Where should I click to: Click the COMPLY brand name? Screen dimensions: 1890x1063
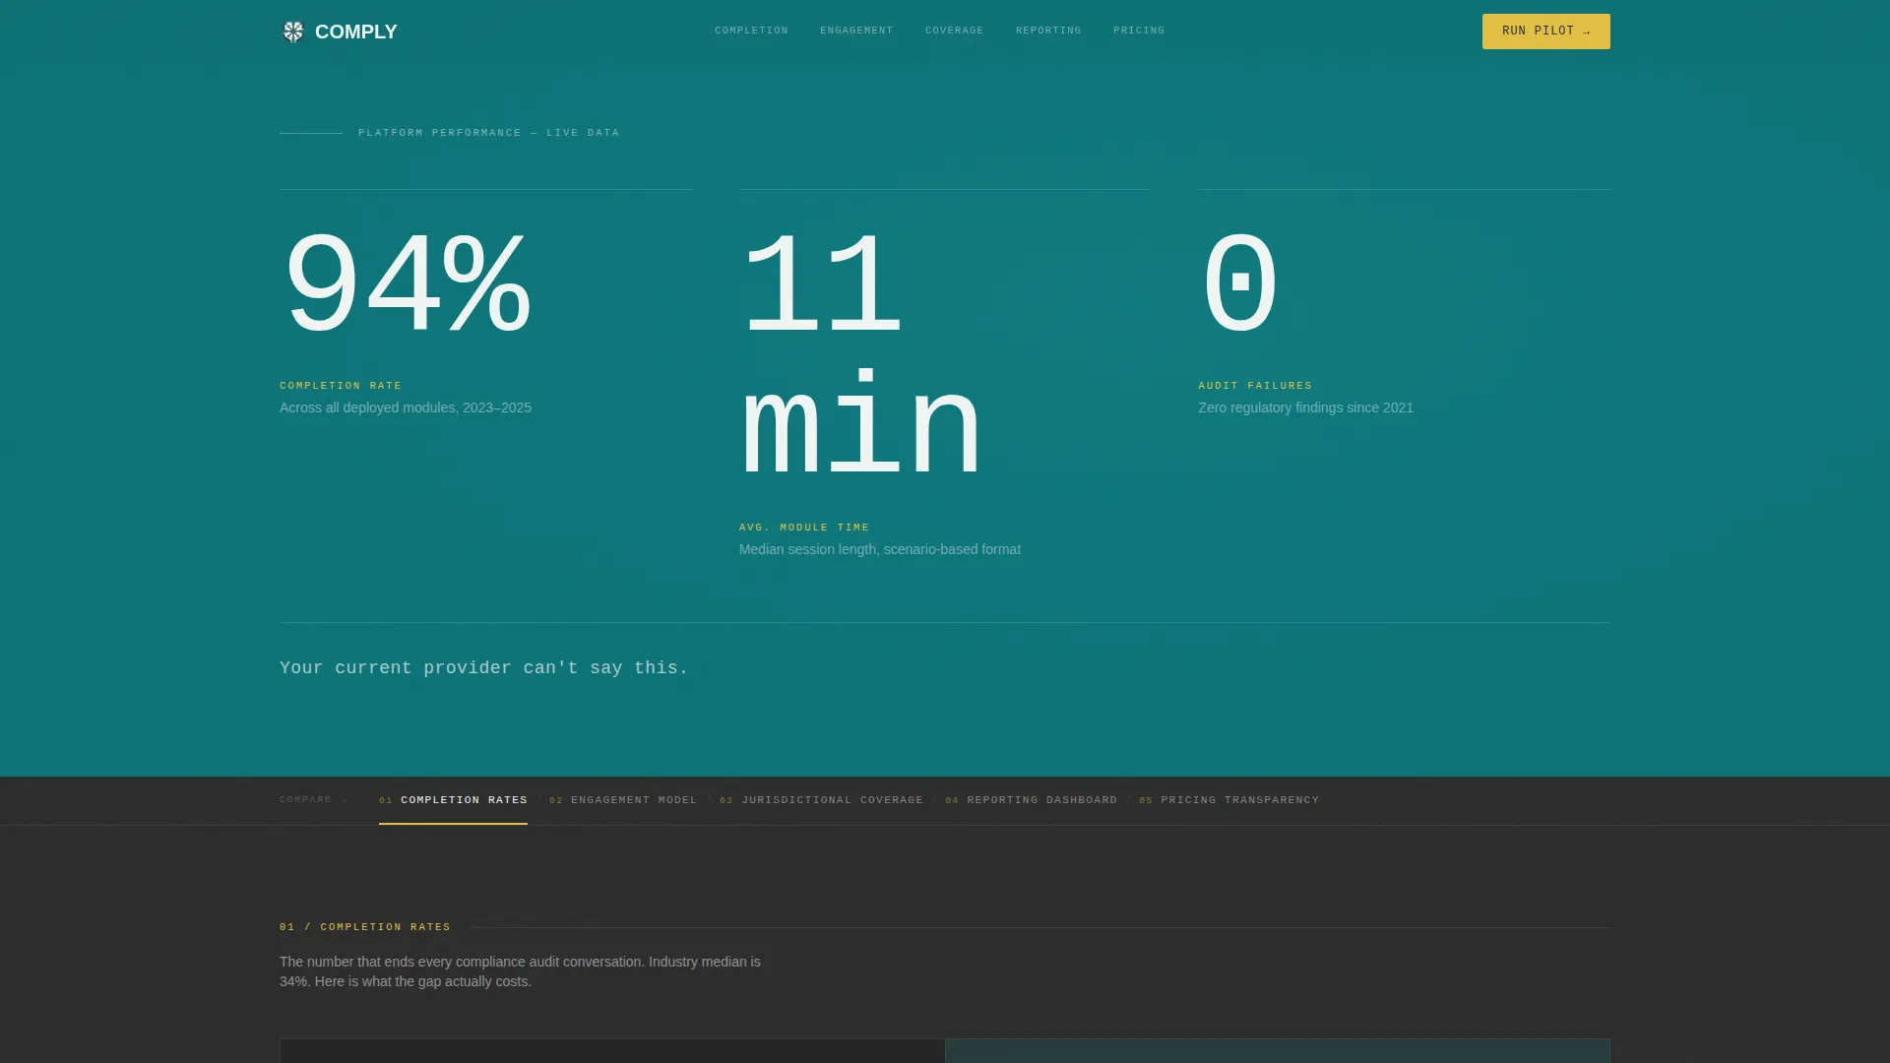coord(356,31)
